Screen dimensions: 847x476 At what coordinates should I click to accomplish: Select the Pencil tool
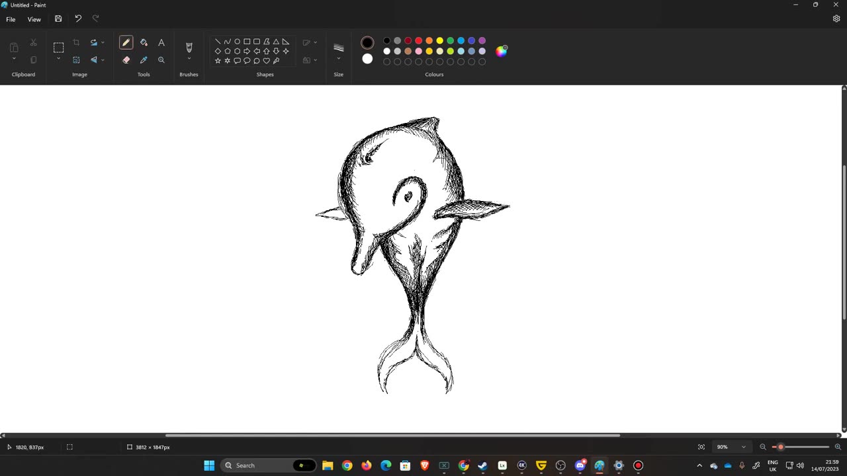126,42
